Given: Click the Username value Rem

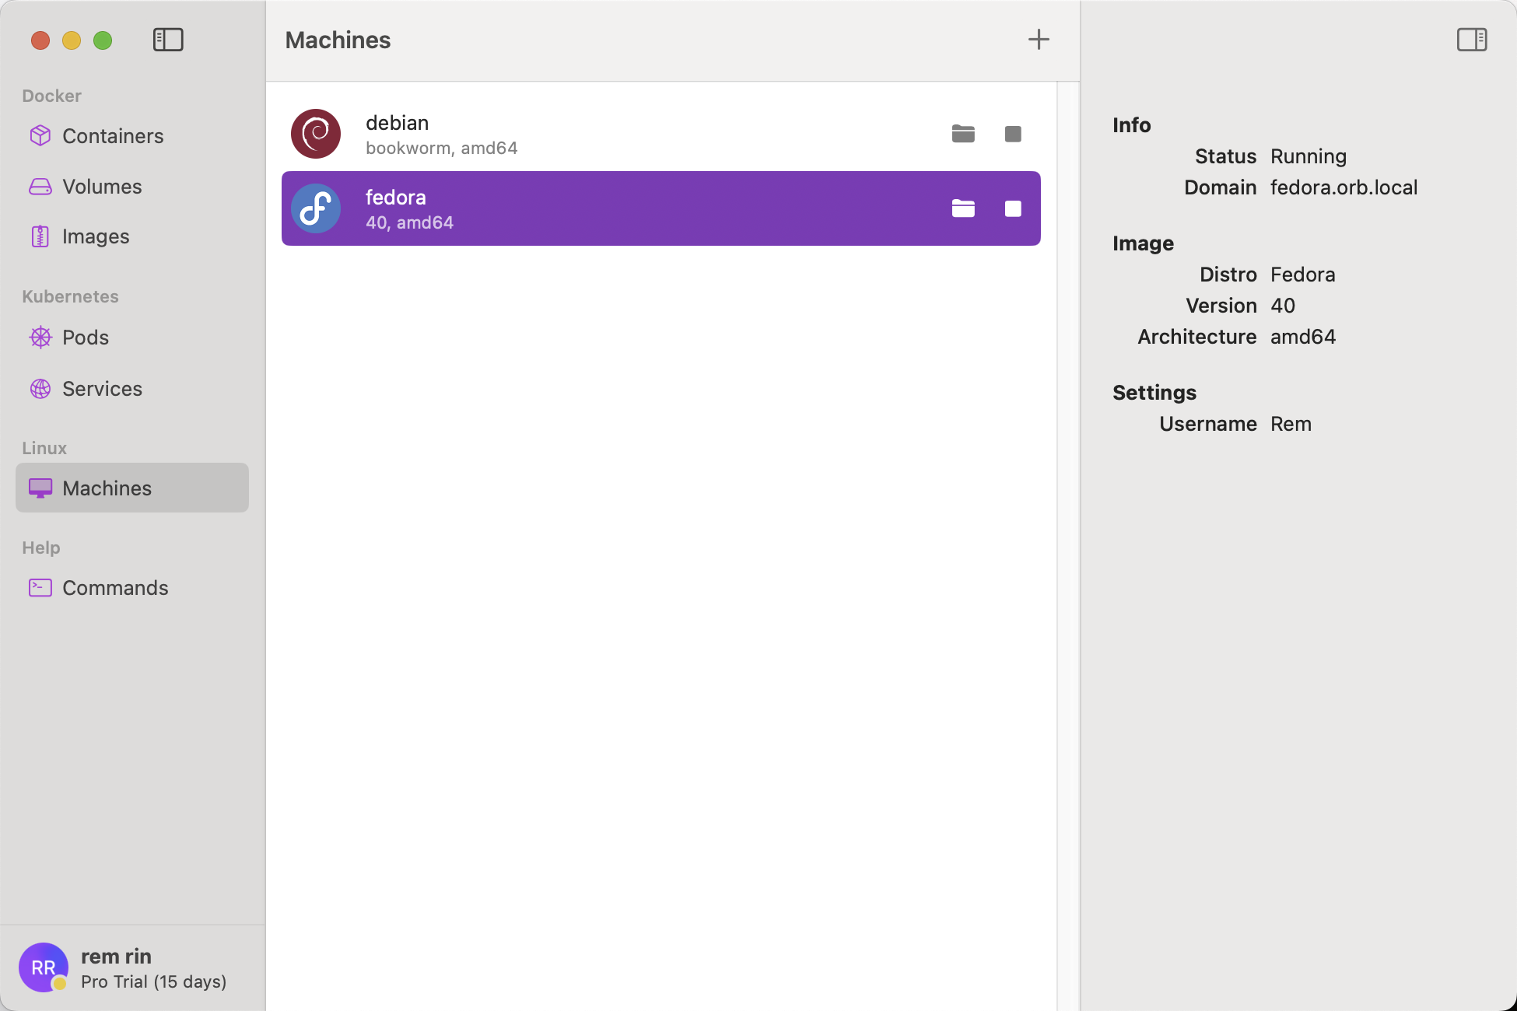Looking at the screenshot, I should point(1291,424).
